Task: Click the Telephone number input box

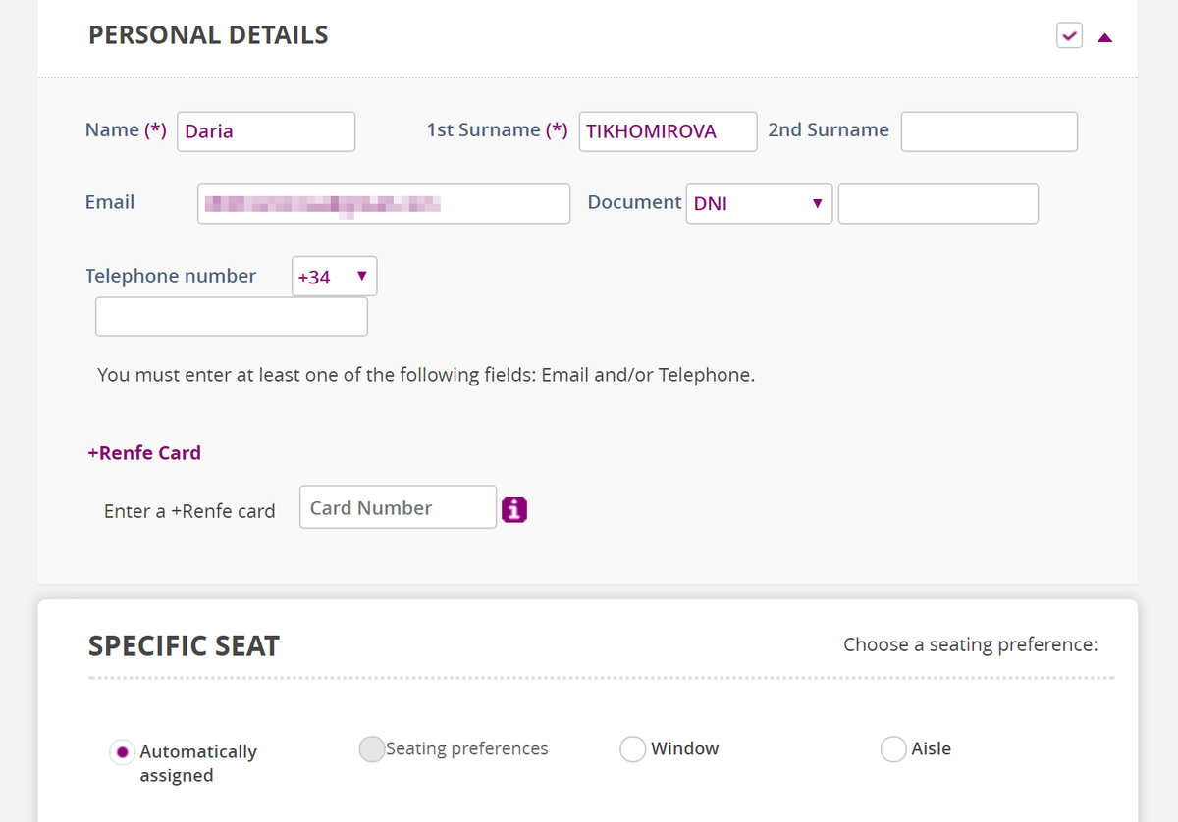Action: [x=232, y=317]
